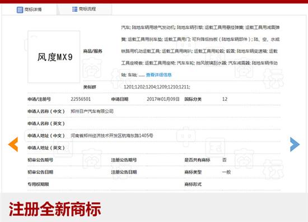Click the 是否共有商标 label

197,160
